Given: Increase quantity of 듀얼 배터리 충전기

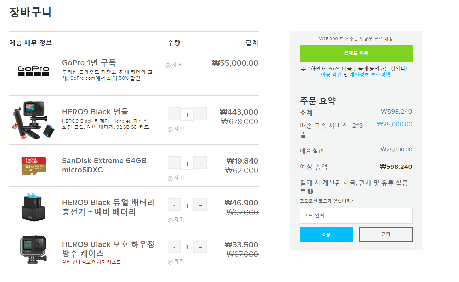Looking at the screenshot, I should pos(200,205).
